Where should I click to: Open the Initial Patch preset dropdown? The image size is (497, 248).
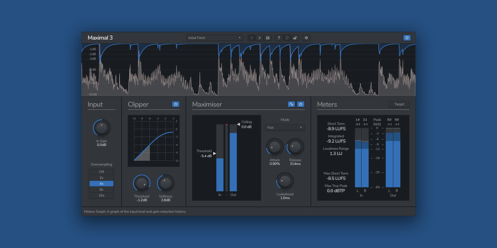pos(215,38)
